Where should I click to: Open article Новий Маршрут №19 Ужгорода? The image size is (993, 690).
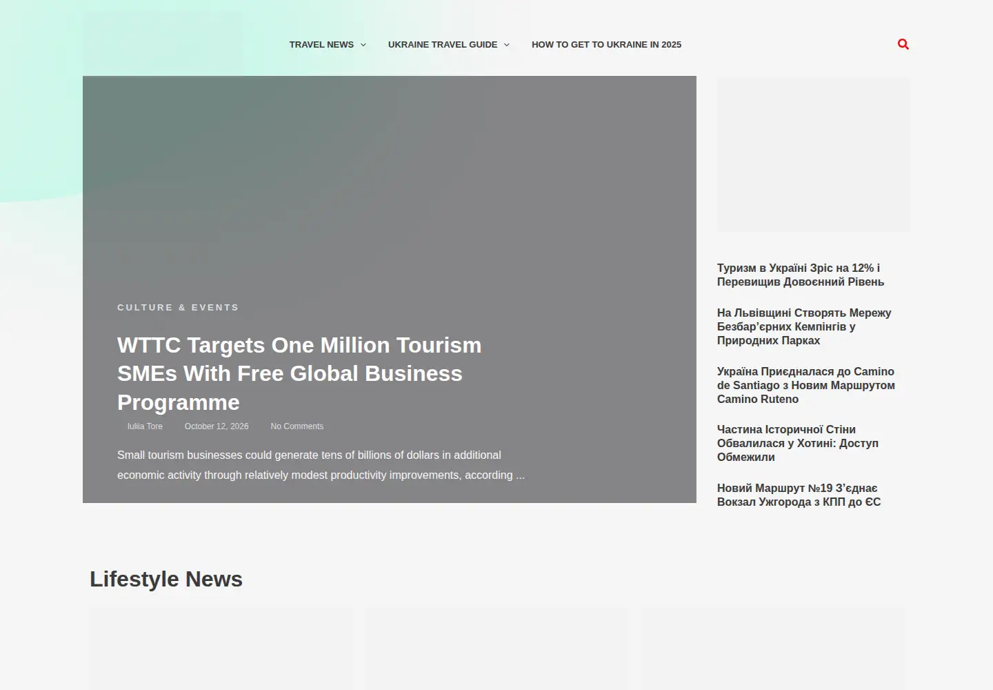click(799, 495)
